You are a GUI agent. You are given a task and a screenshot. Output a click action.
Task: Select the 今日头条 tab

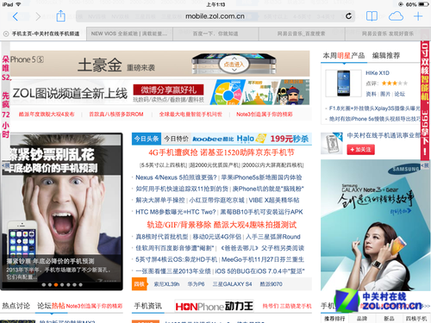(x=147, y=139)
